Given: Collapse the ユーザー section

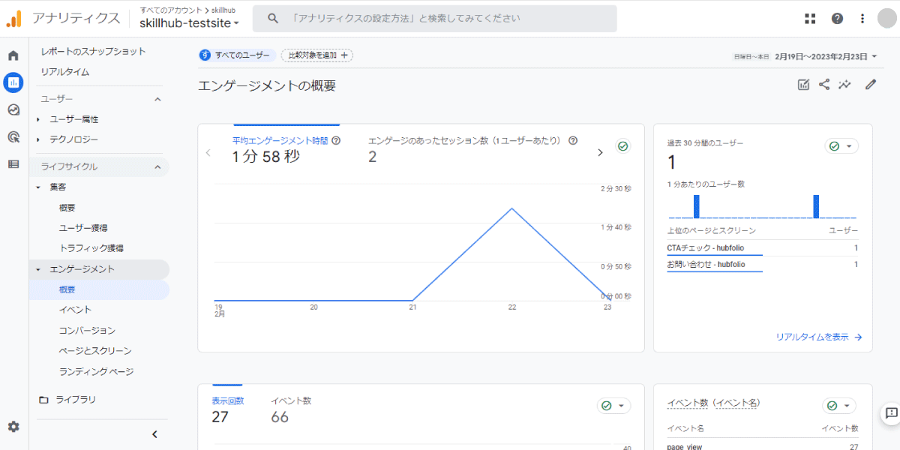Looking at the screenshot, I should coord(157,99).
